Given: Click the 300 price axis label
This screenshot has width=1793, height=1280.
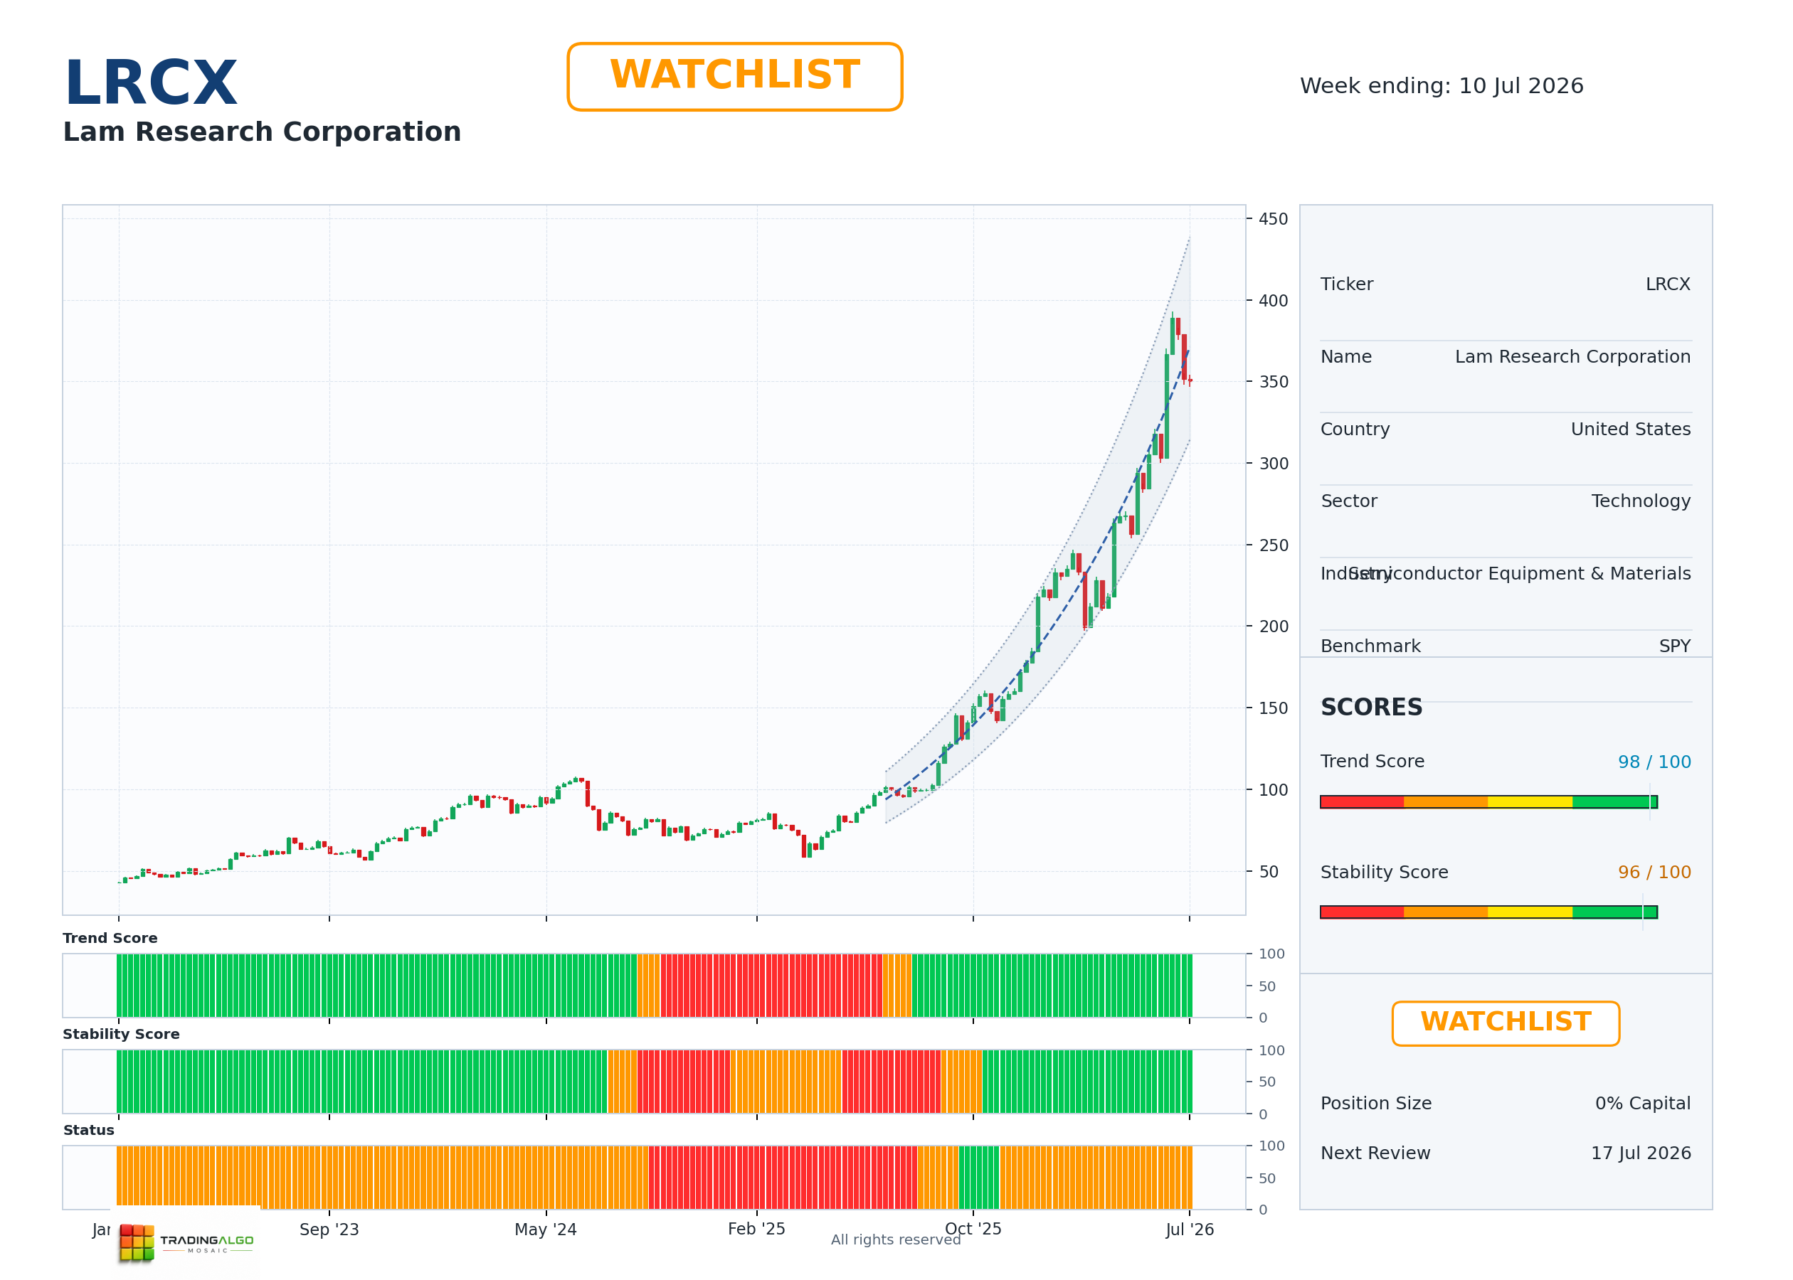Looking at the screenshot, I should [x=1273, y=464].
